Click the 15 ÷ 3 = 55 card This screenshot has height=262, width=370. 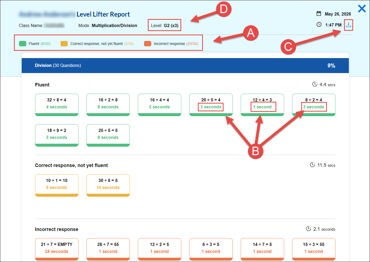[x=314, y=249]
